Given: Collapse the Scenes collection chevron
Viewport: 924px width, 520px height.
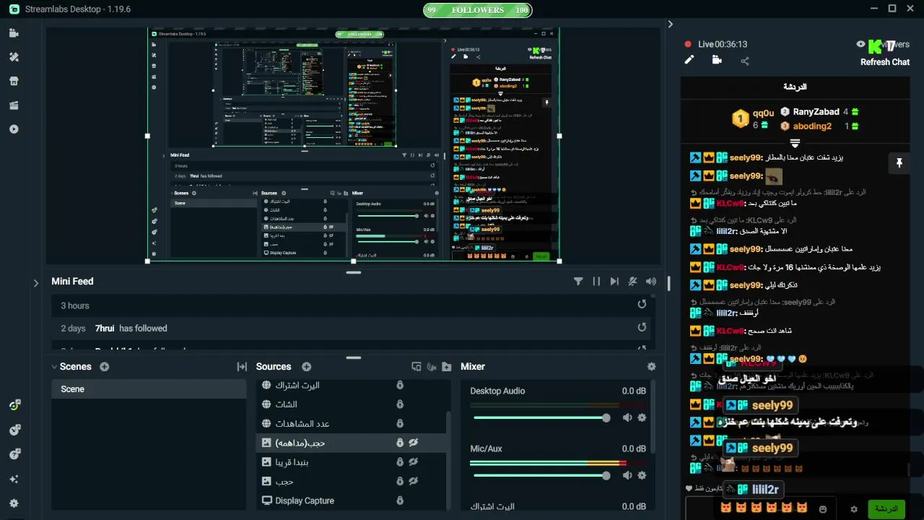Looking at the screenshot, I should [54, 367].
